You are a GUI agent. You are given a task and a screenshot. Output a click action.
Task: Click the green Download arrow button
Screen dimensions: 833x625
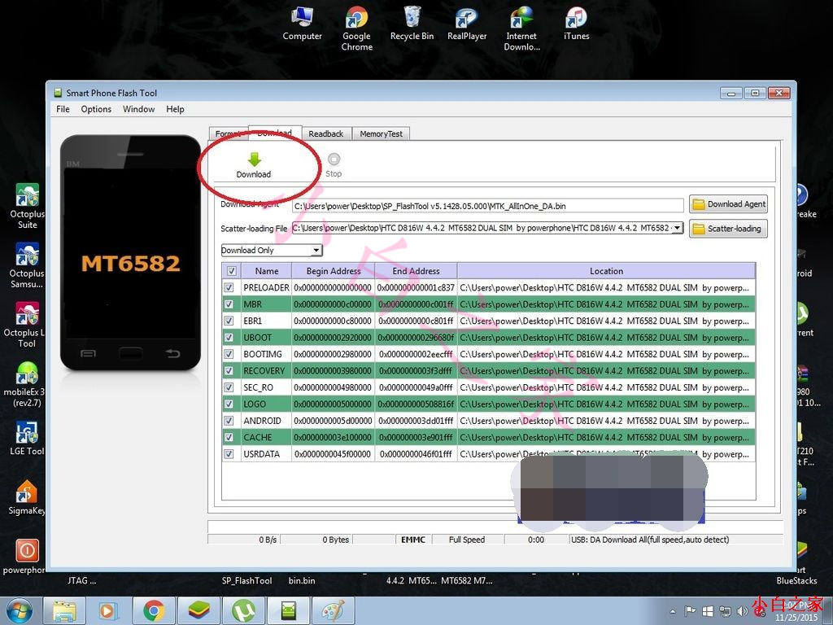(254, 165)
